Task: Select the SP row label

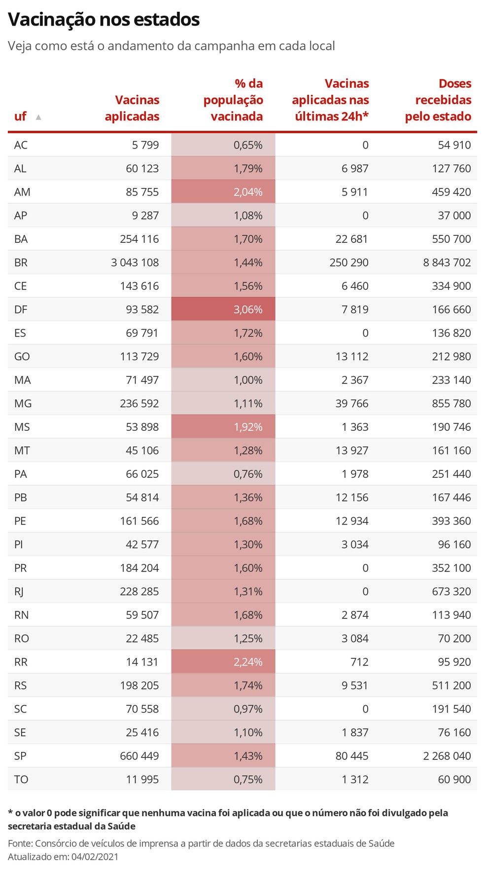Action: 20,756
